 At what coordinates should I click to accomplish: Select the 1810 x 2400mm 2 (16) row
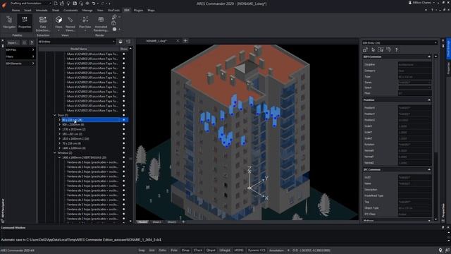click(75, 139)
